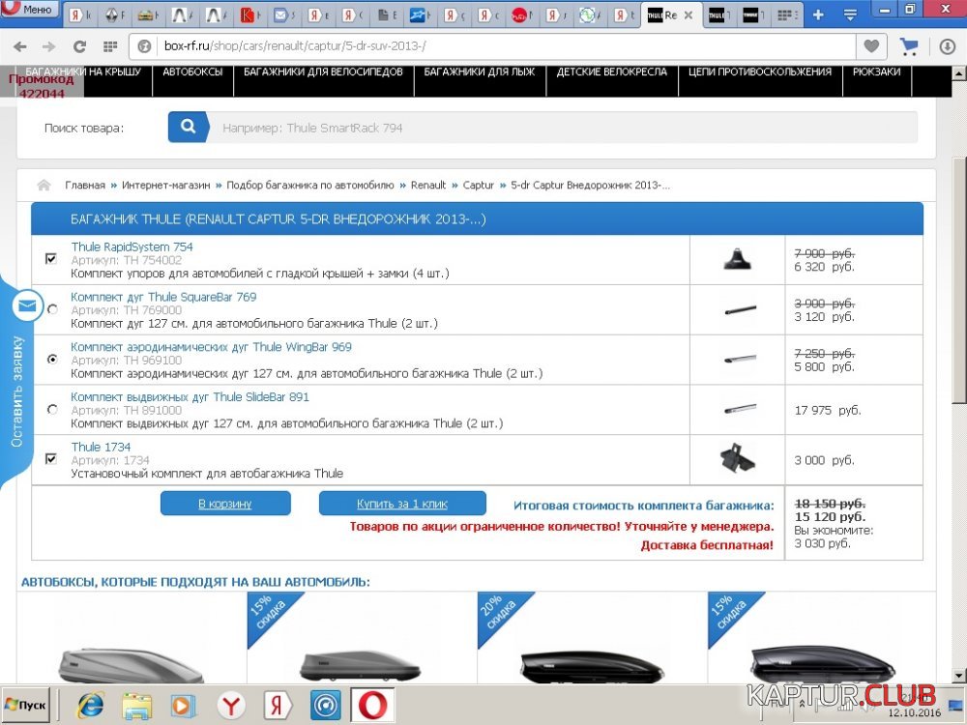Open the Renault breadcrumb link
Viewport: 967px width, 725px height.
428,185
